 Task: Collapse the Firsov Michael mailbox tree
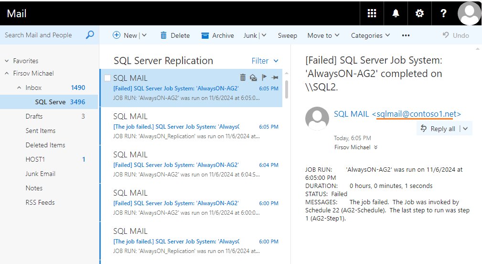tap(7, 73)
